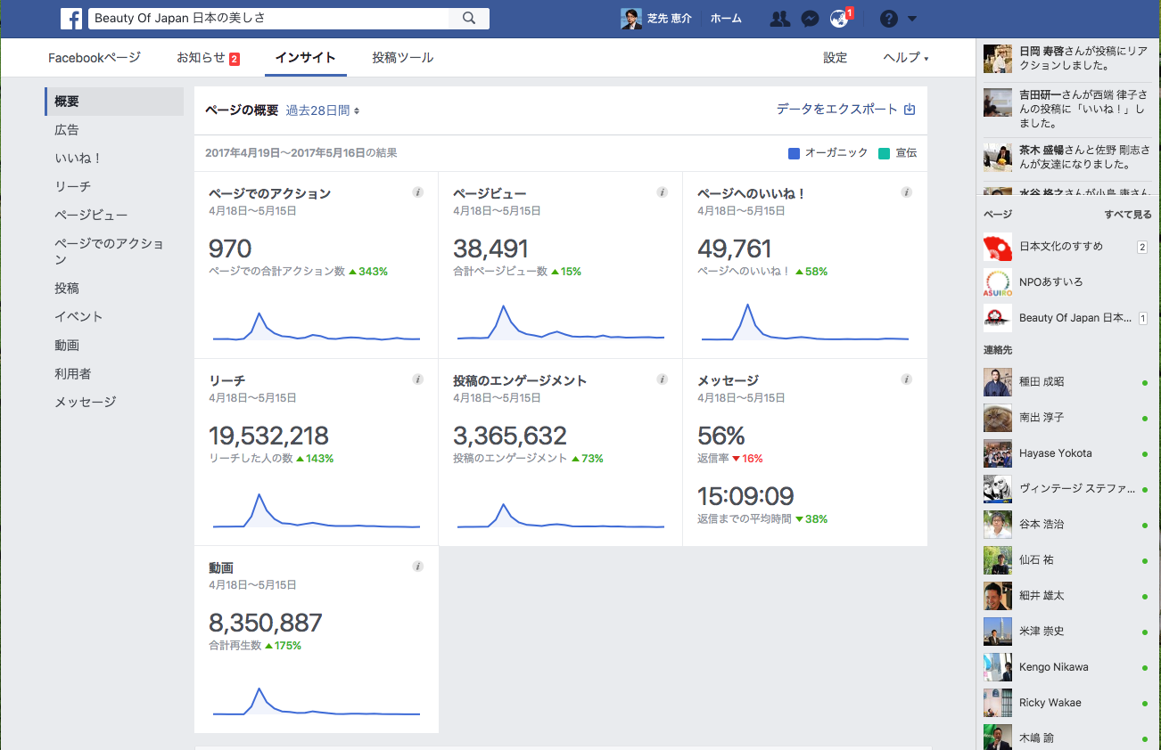Click the Beauty Of Japan search field

268,18
